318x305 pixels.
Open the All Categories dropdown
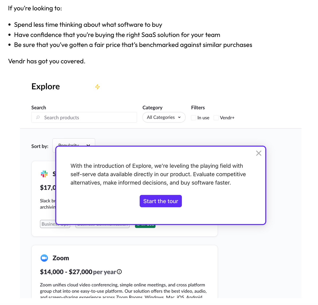(164, 117)
